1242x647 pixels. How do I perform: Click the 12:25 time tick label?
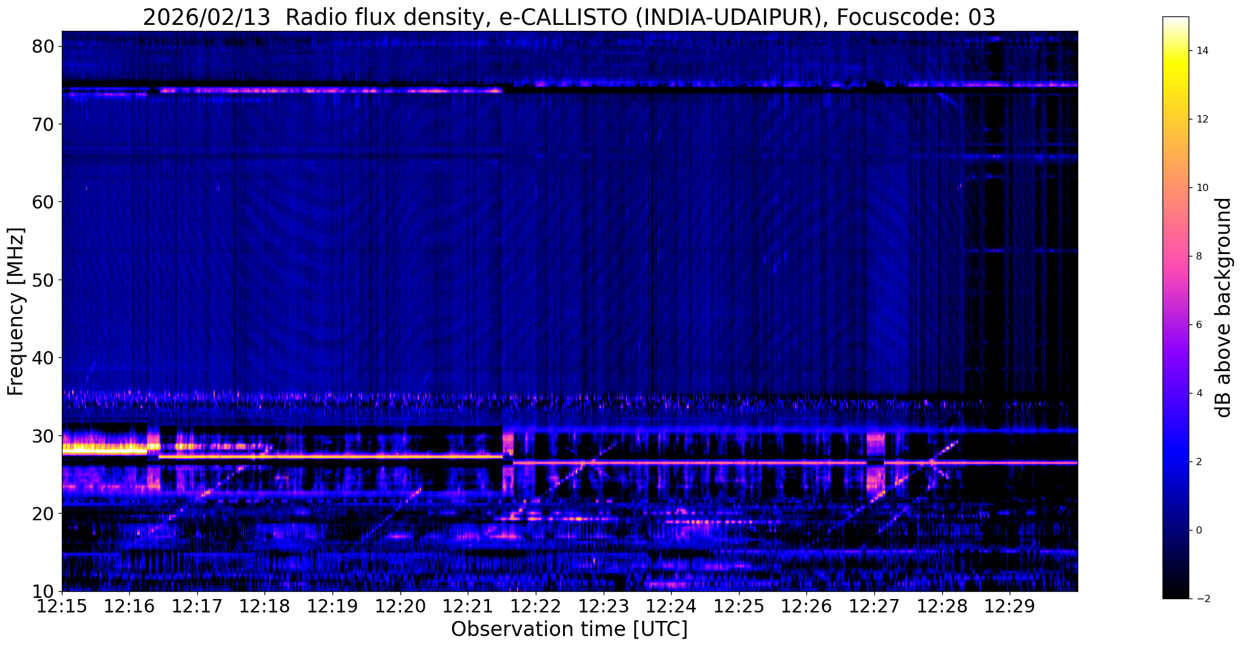click(739, 606)
